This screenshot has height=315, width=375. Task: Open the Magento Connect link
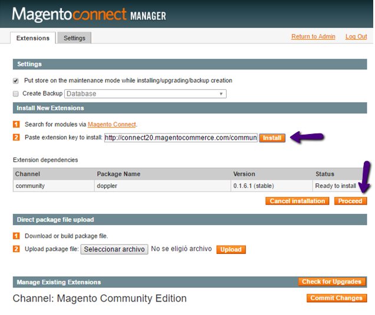pyautogui.click(x=112, y=125)
